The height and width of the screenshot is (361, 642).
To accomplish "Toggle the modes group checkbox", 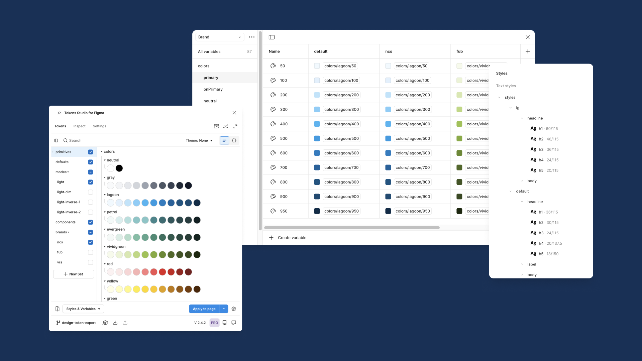I will (x=90, y=172).
